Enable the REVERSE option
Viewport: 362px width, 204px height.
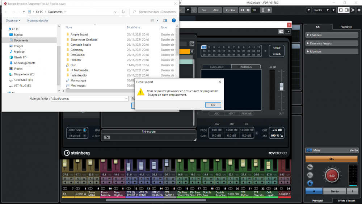pos(84,136)
